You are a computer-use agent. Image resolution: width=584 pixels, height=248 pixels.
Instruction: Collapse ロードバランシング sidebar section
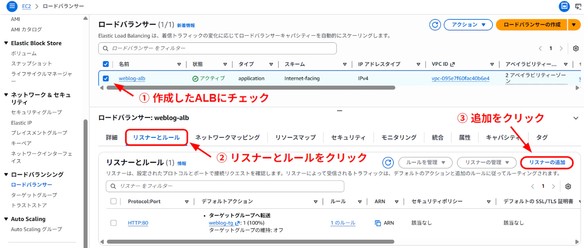[6, 175]
